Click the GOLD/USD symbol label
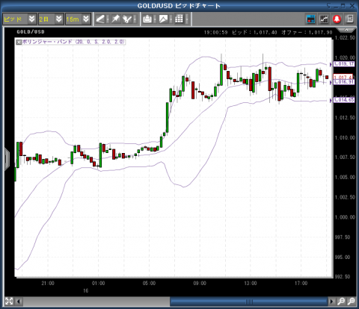The height and width of the screenshot is (309, 359). 31,32
